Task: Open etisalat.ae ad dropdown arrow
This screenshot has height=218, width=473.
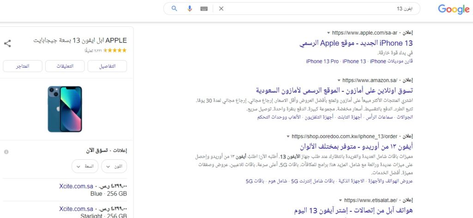Action: click(340, 200)
